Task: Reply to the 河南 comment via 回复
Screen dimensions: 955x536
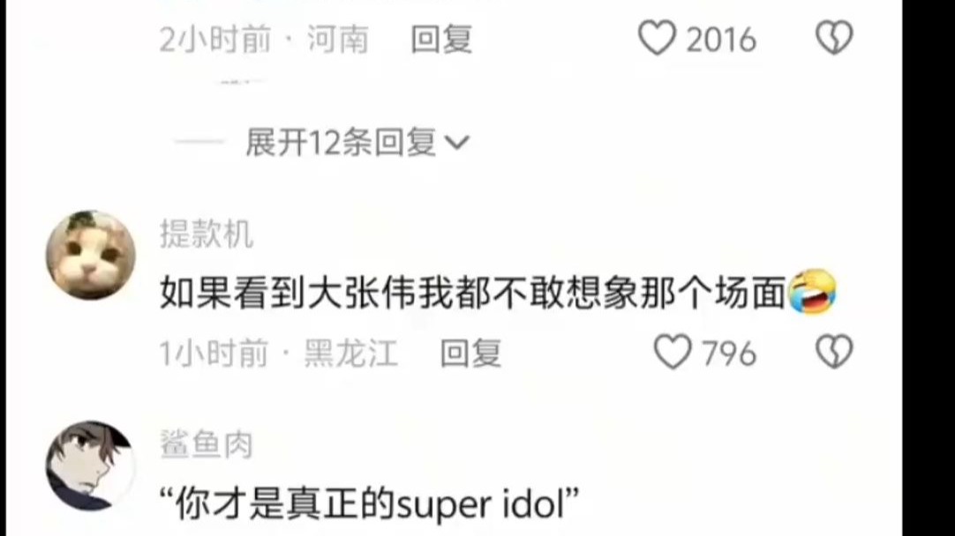Action: coord(441,40)
